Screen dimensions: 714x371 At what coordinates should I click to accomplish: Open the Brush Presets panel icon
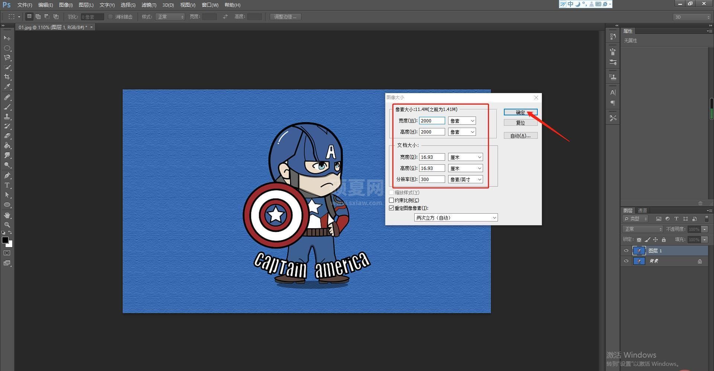[x=613, y=62]
